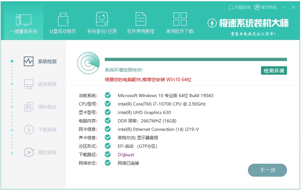
Task: Click the 选择系统 monitor icon
Action: [x=29, y=84]
